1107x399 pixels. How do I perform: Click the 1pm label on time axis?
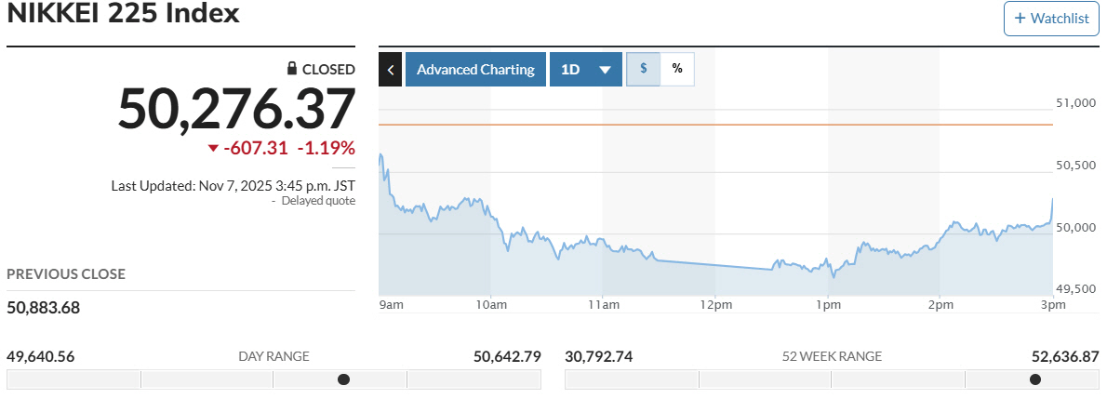click(828, 304)
